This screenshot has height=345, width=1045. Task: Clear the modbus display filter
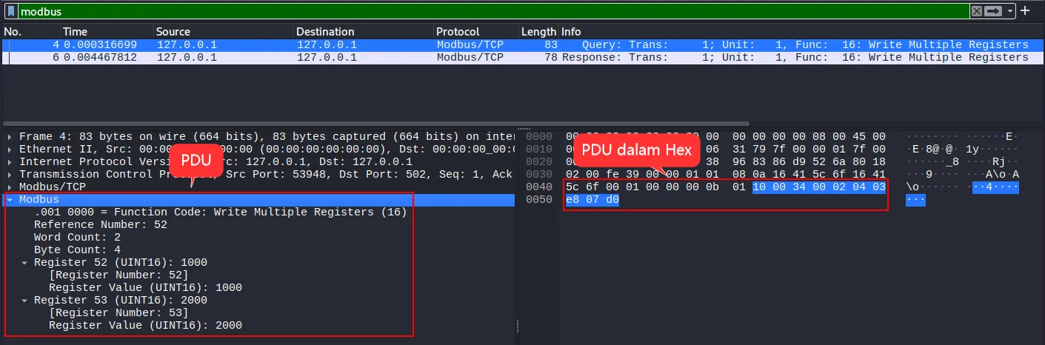pyautogui.click(x=977, y=11)
